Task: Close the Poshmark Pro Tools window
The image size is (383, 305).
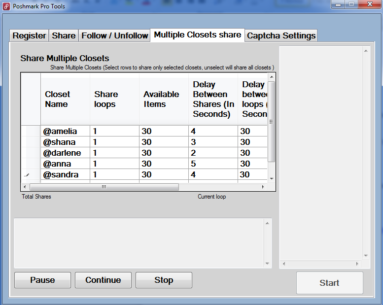Action: tap(370, 4)
